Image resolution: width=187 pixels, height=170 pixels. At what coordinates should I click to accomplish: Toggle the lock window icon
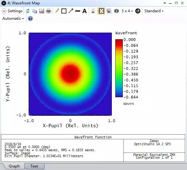(93, 11)
